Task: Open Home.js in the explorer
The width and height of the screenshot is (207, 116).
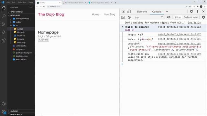Action: (x=21, y=32)
